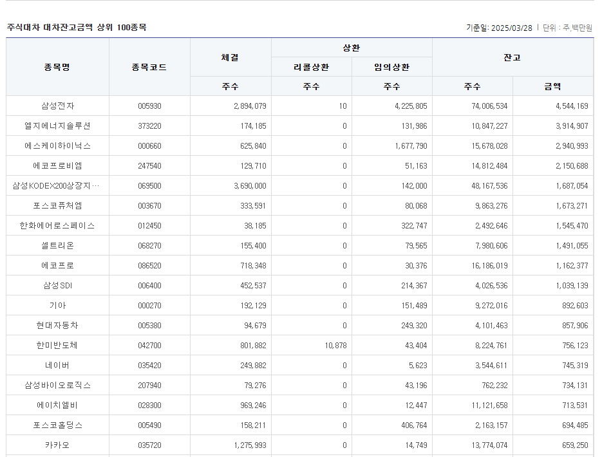Click stock code 000660
The image size is (602, 457).
(150, 146)
